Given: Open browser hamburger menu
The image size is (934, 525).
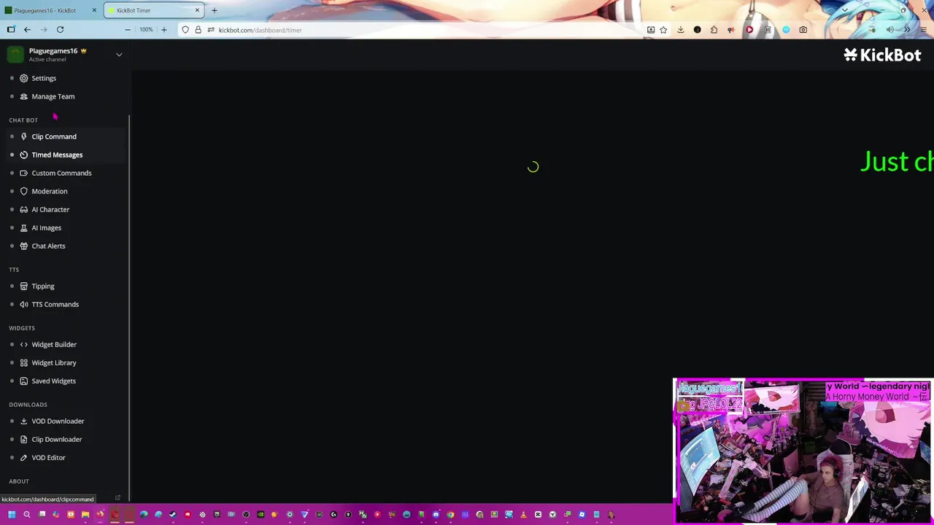Looking at the screenshot, I should click(x=923, y=30).
